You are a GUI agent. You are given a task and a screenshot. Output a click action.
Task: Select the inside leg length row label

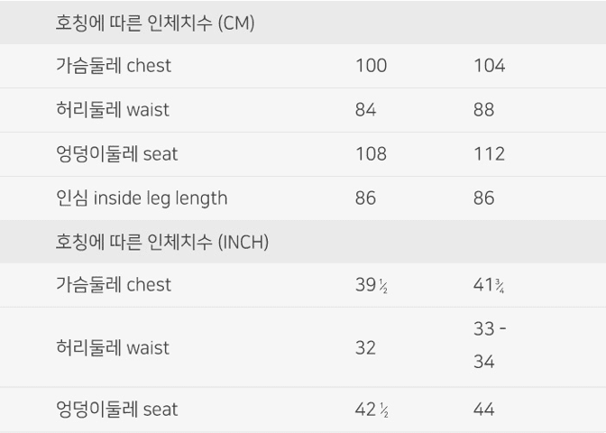(x=142, y=198)
